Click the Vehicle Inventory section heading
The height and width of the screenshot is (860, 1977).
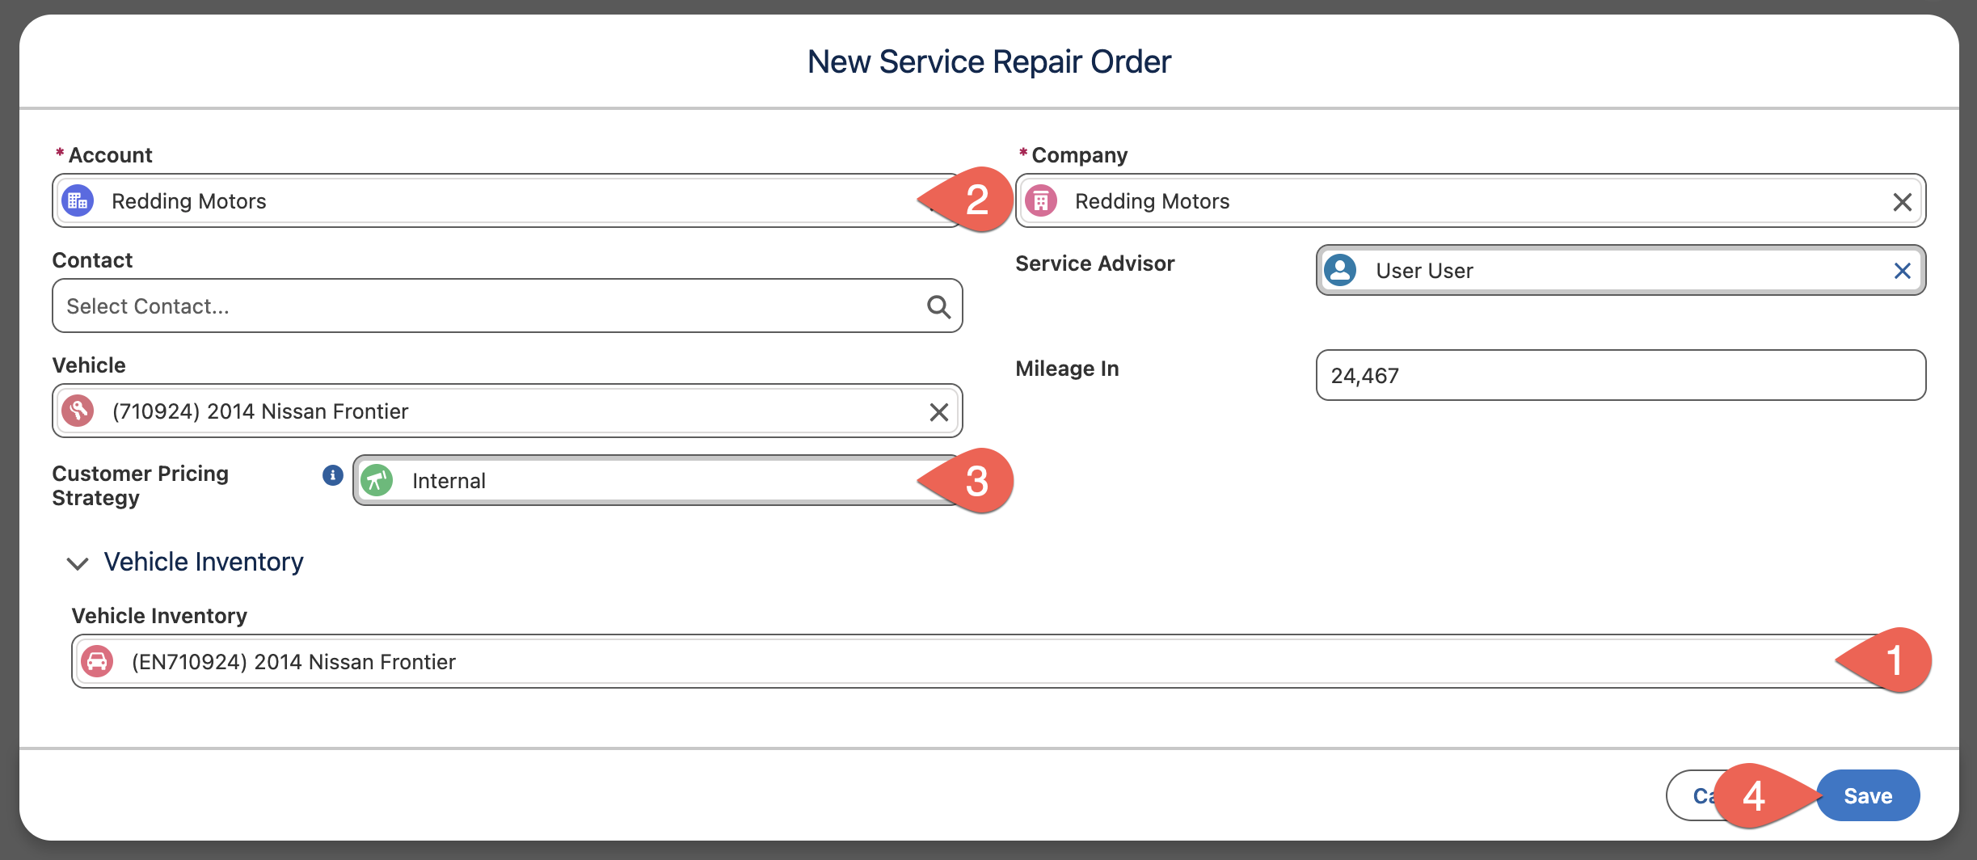(204, 562)
